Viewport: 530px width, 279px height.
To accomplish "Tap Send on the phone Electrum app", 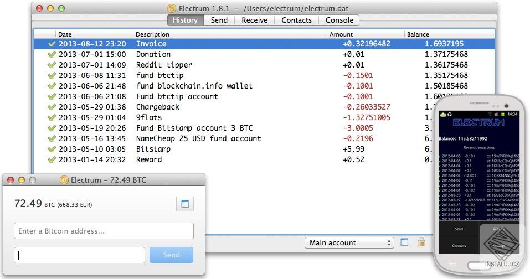I will (459, 229).
